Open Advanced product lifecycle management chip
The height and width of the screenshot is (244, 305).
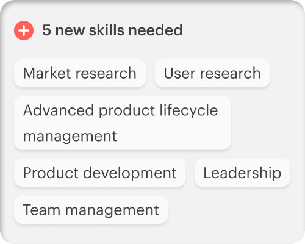(123, 123)
